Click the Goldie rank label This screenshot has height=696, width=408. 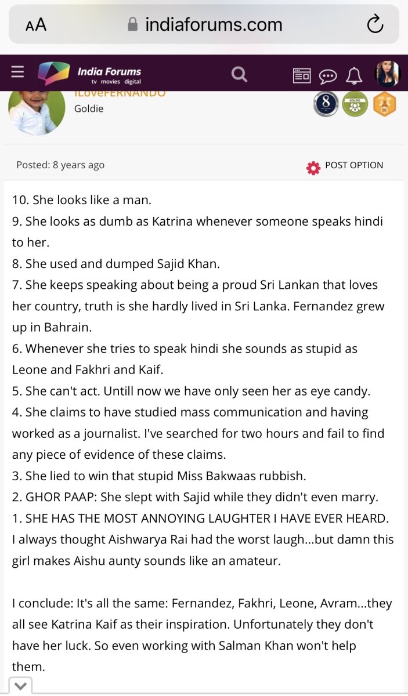[x=89, y=108]
